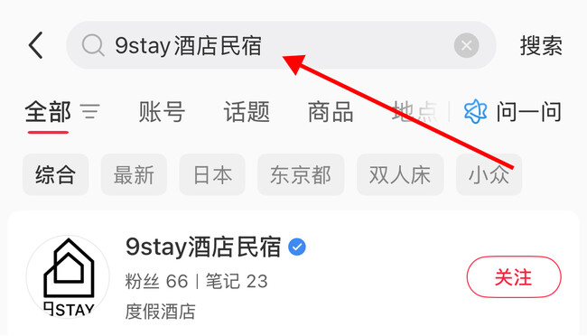Tap the back arrow icon
Image resolution: width=587 pixels, height=336 pixels.
(36, 45)
